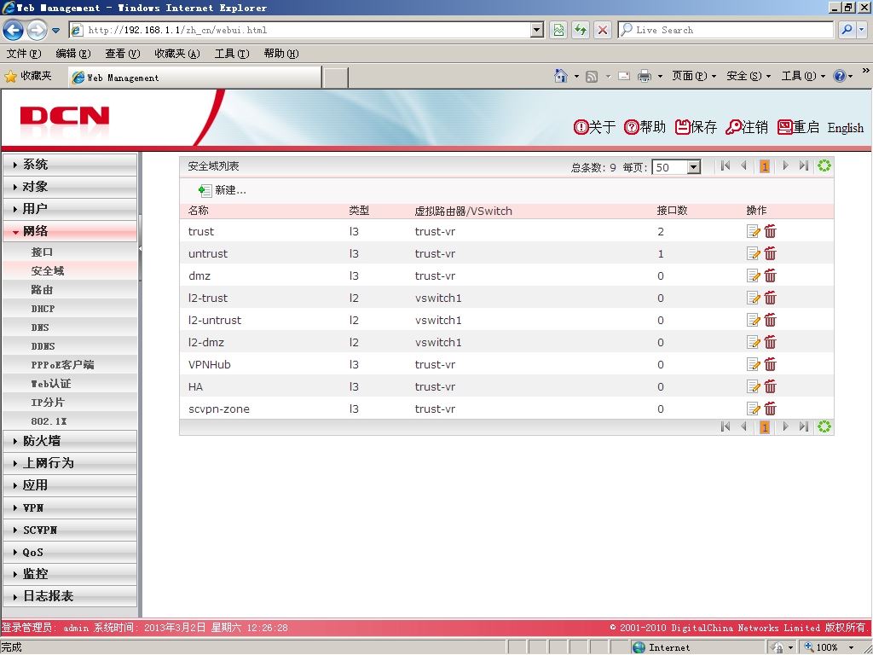This screenshot has height=655, width=873.
Task: Go to previous page in top pager
Action: (743, 165)
